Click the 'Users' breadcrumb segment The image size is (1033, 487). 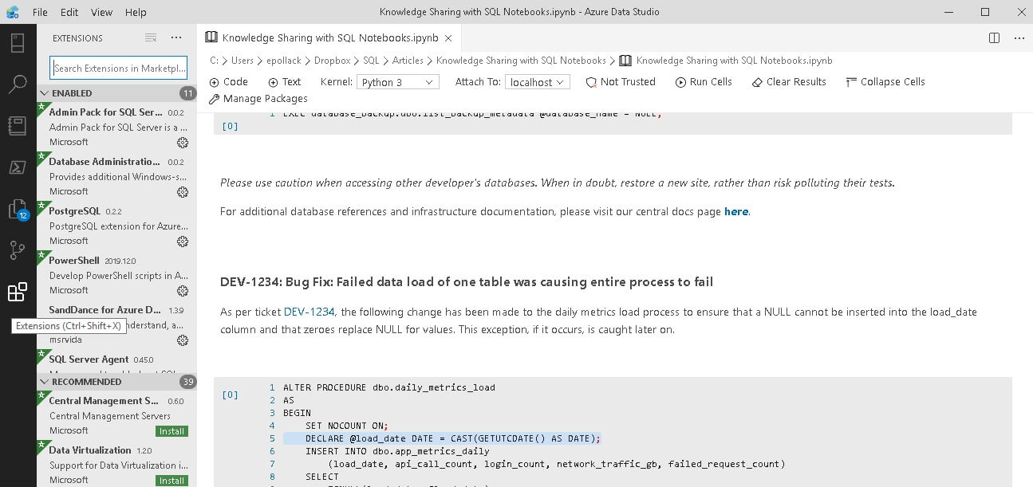pos(242,61)
